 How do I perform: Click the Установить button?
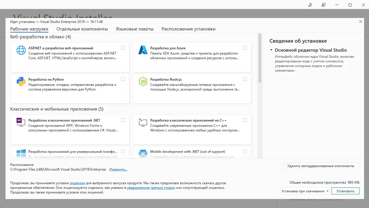[345, 191]
